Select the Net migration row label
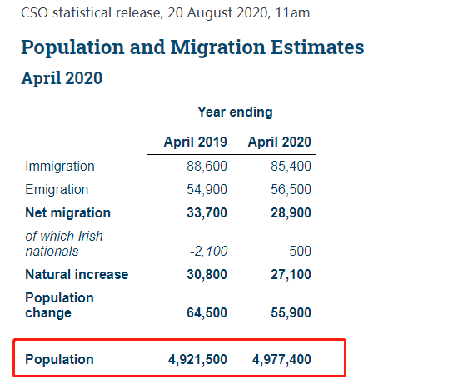 [68, 212]
